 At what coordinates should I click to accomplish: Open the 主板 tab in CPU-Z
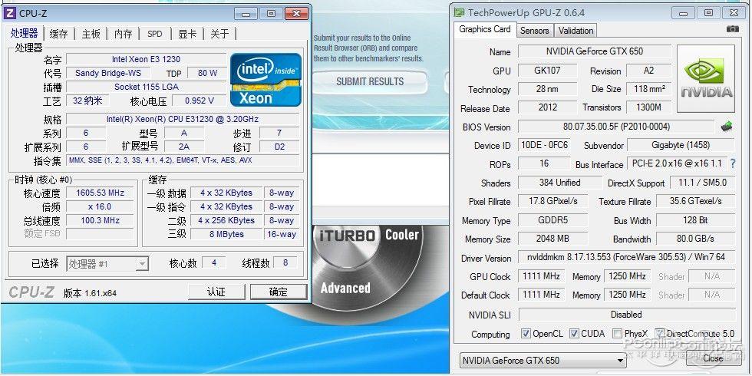91,34
